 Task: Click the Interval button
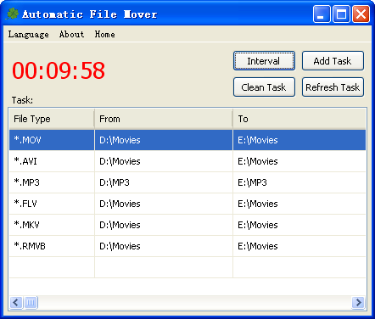pos(264,61)
